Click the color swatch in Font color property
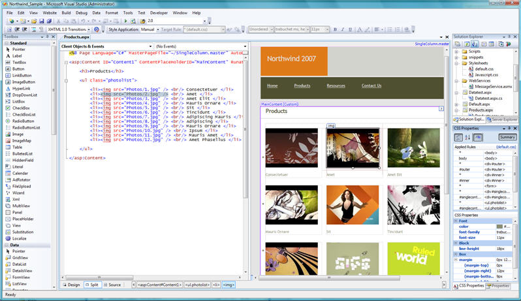The image size is (521, 301). [499, 227]
